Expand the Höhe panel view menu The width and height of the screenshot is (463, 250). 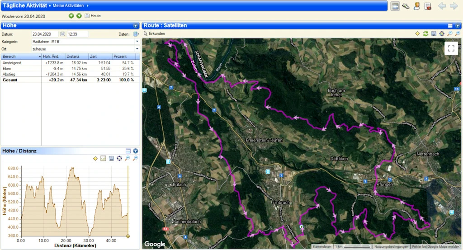(135, 26)
